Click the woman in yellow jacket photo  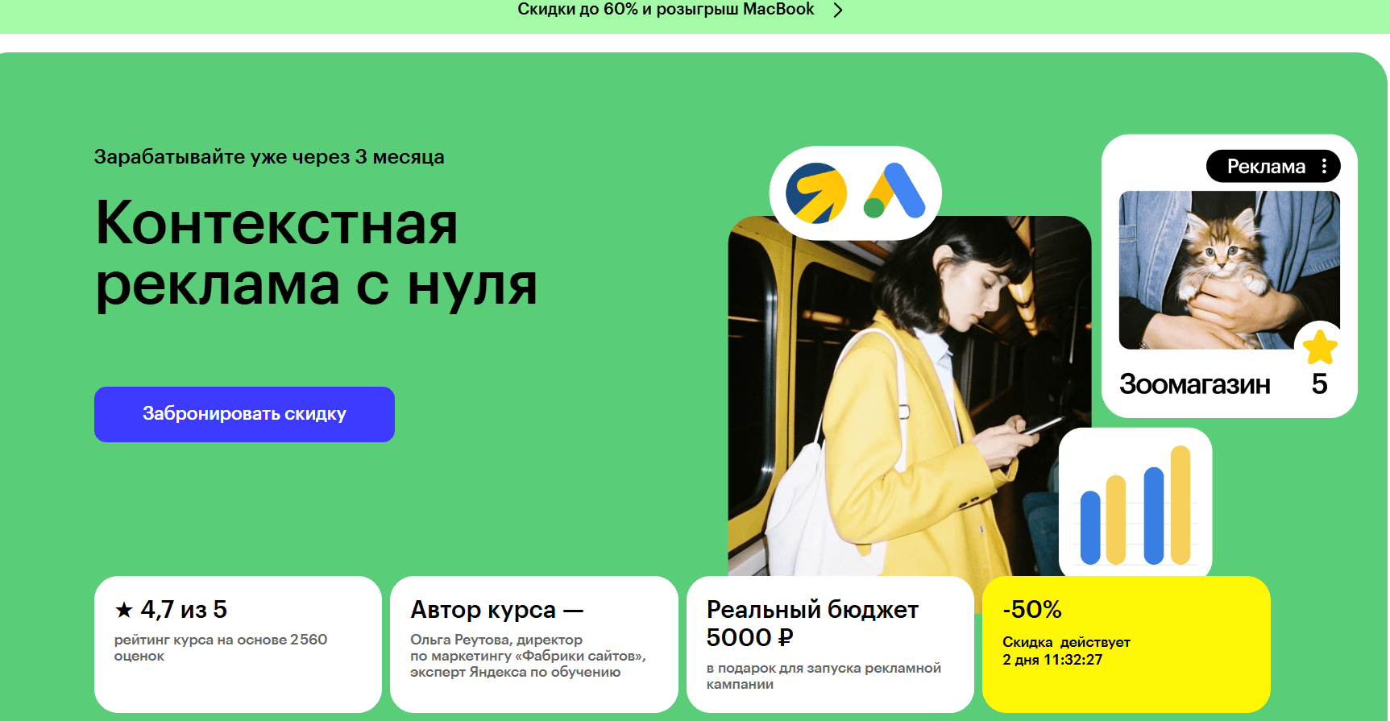(909, 396)
